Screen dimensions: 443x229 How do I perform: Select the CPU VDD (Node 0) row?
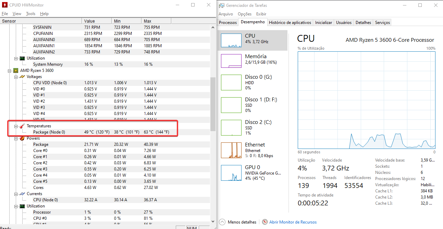pyautogui.click(x=104, y=83)
